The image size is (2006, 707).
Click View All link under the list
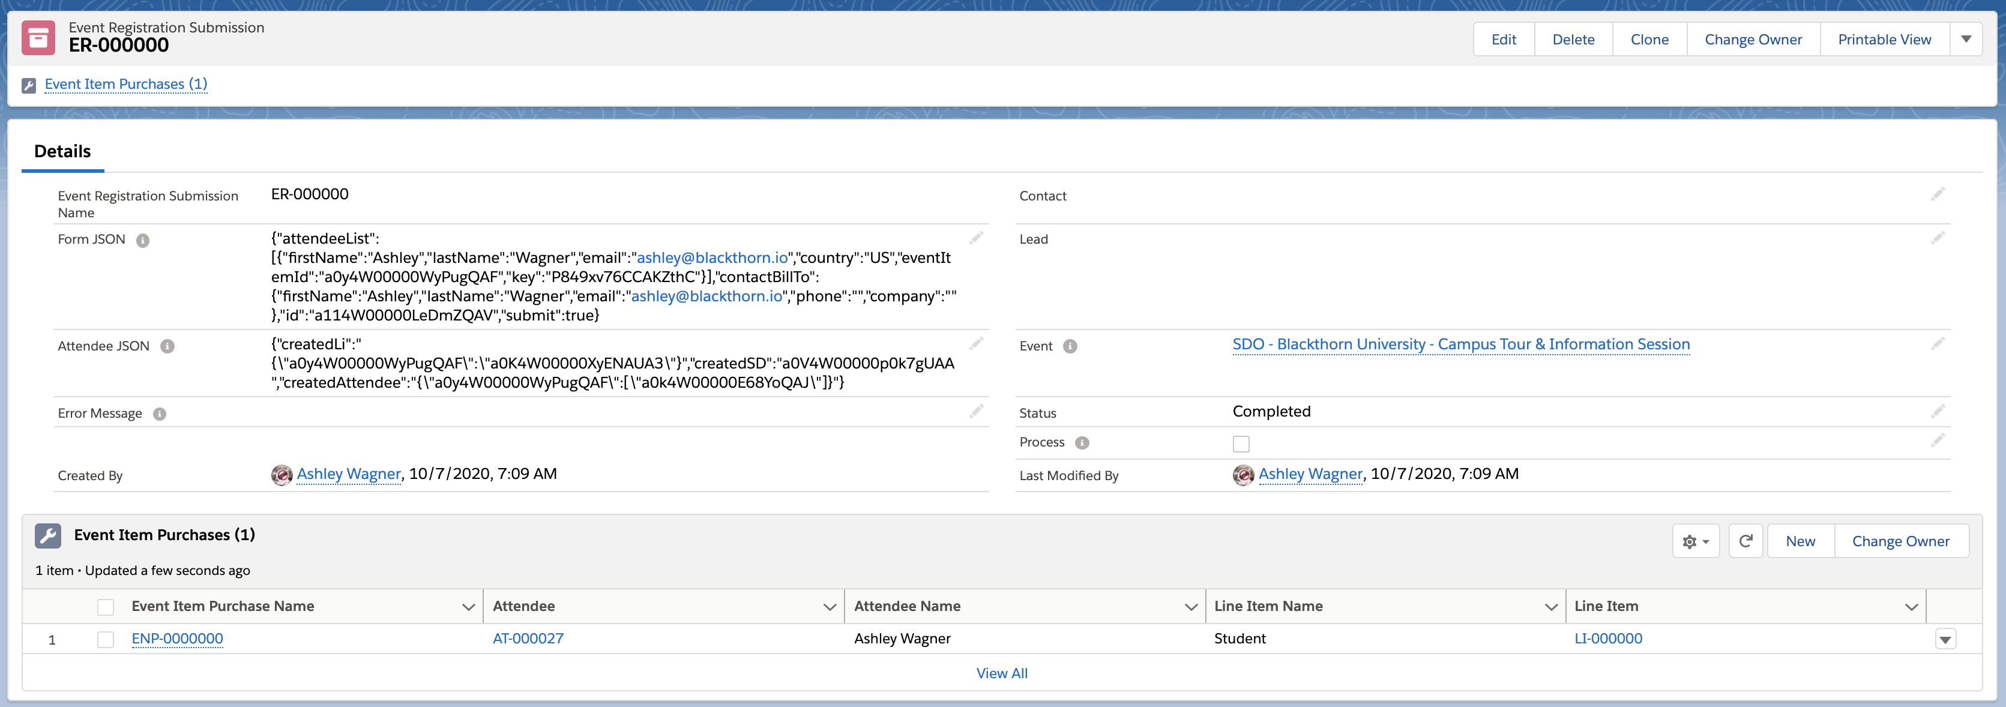[1002, 673]
